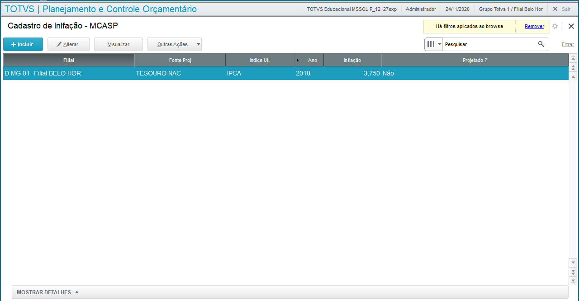Click Sair to exit the system
The width and height of the screenshot is (579, 301).
[x=561, y=9]
